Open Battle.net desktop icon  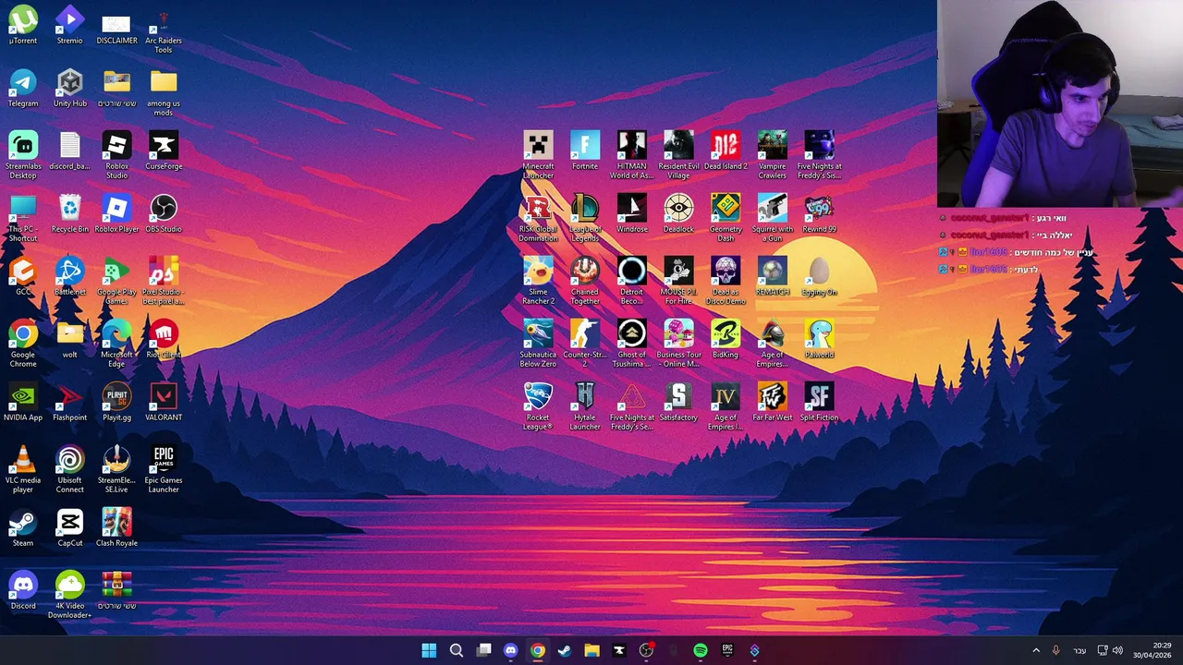coord(69,276)
